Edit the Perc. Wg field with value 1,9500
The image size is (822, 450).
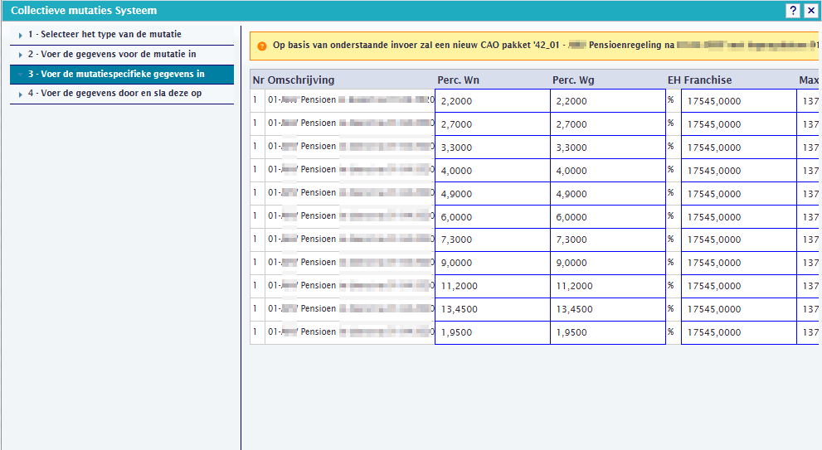point(608,332)
